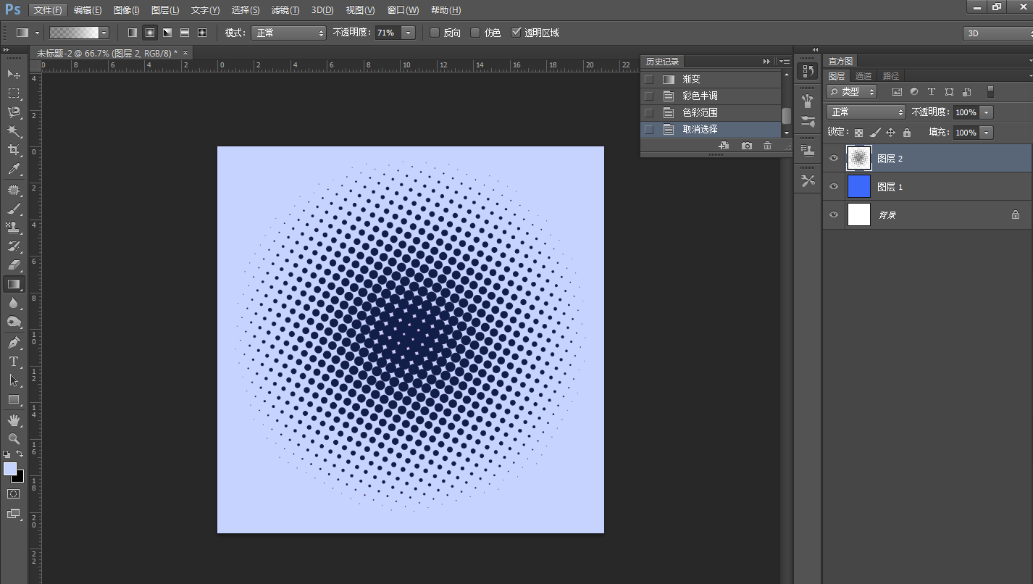Create new document from current state
The image size is (1033, 584).
pos(723,146)
